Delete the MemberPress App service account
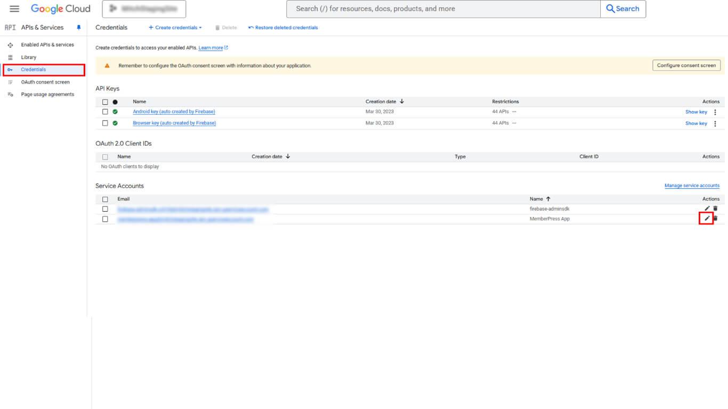This screenshot has width=728, height=409. 715,219
